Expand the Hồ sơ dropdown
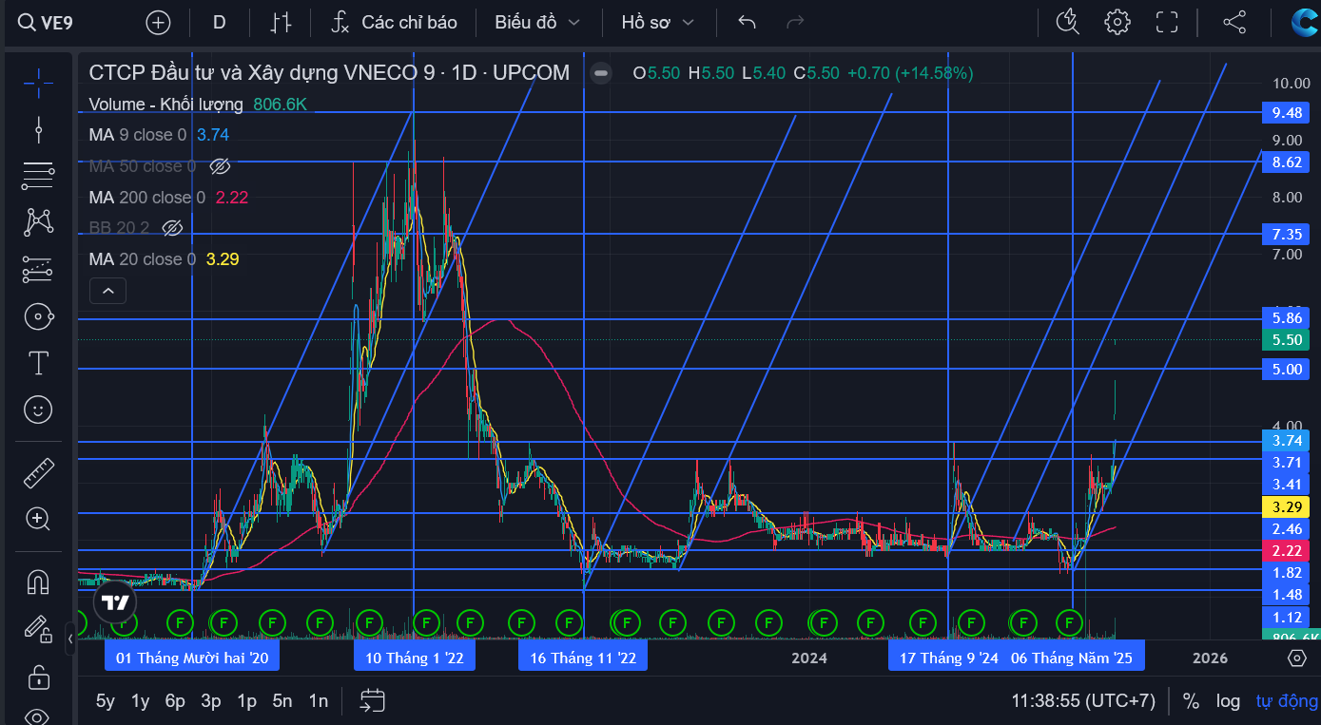1321x725 pixels. point(658,22)
